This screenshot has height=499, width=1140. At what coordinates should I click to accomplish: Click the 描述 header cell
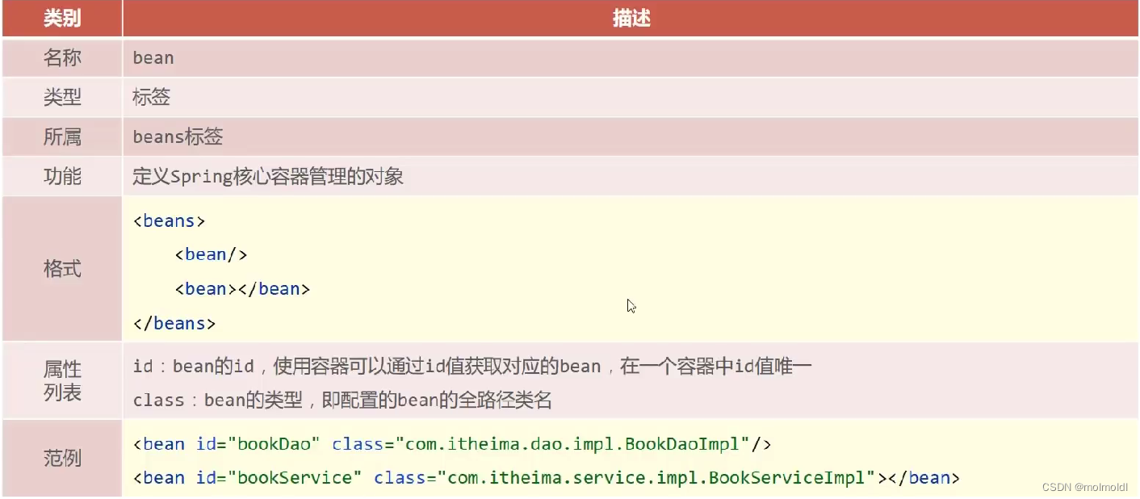(631, 18)
